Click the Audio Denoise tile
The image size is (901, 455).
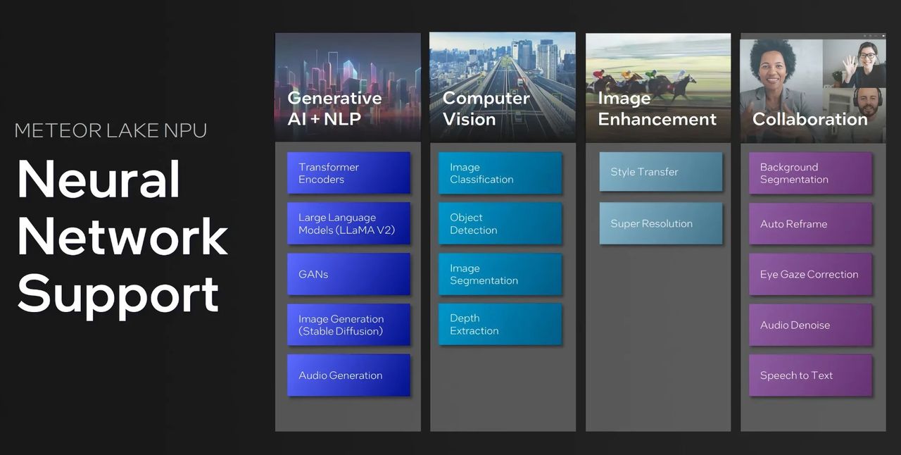click(810, 325)
